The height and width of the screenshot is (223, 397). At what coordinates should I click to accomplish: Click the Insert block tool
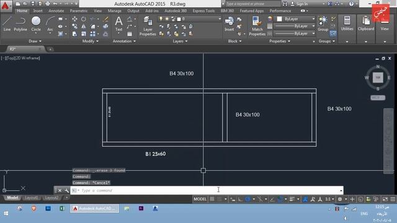[x=229, y=24]
